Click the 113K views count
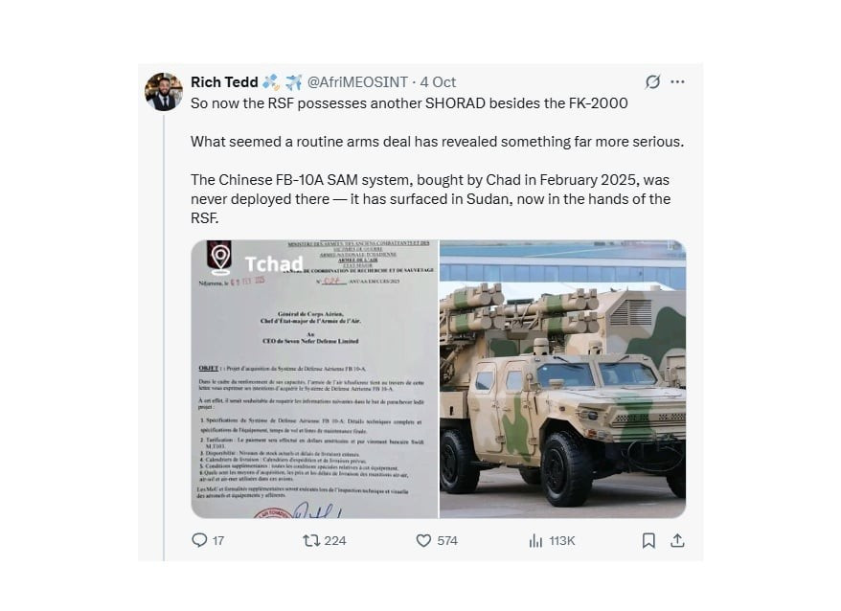The height and width of the screenshot is (611, 841). [562, 540]
